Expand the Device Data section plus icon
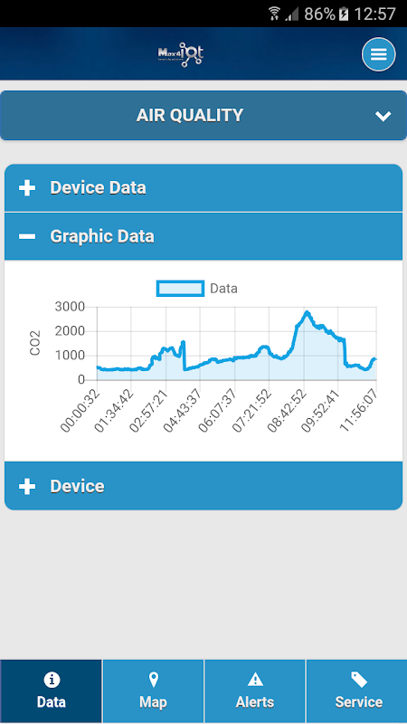The image size is (407, 724). [27, 188]
